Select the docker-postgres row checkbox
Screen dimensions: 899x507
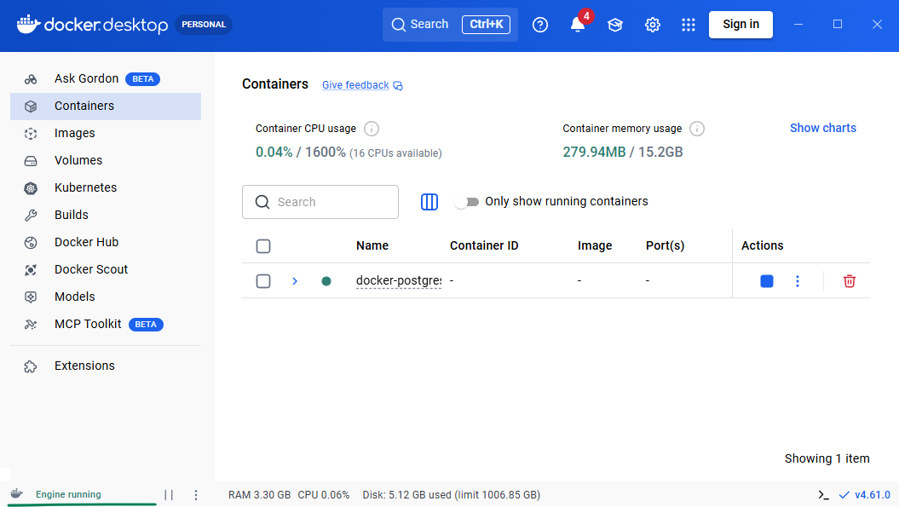tap(263, 280)
